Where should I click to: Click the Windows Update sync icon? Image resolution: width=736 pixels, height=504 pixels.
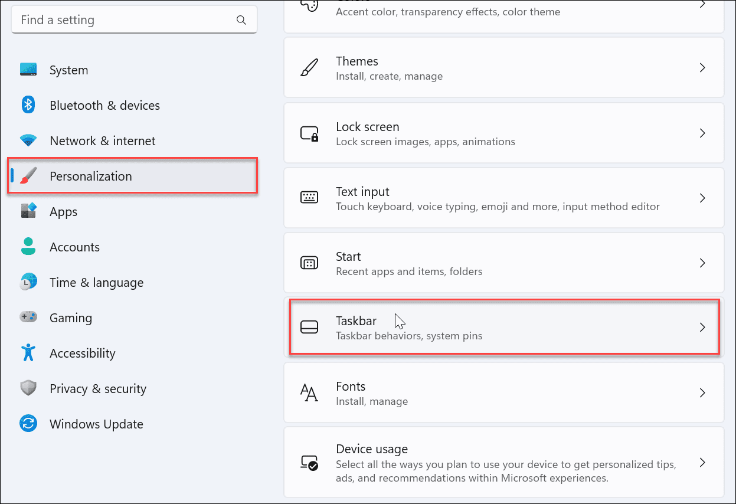click(x=28, y=424)
